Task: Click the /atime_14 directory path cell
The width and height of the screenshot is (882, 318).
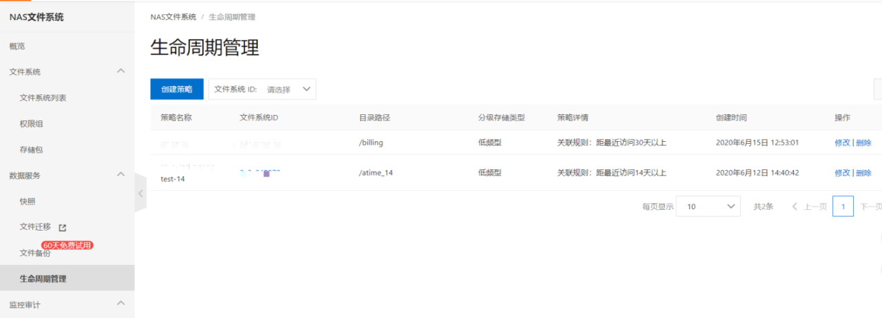Action: click(376, 173)
